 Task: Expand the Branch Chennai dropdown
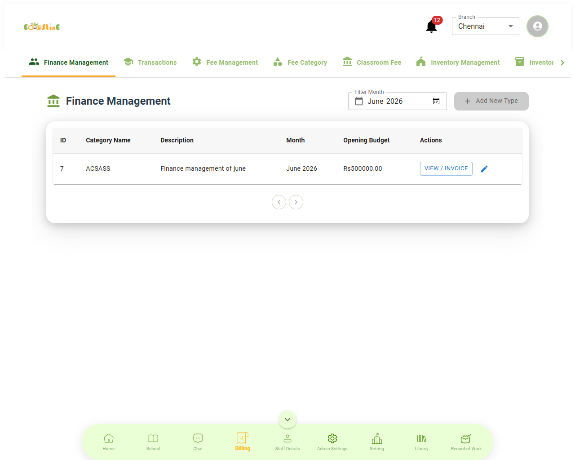point(486,26)
